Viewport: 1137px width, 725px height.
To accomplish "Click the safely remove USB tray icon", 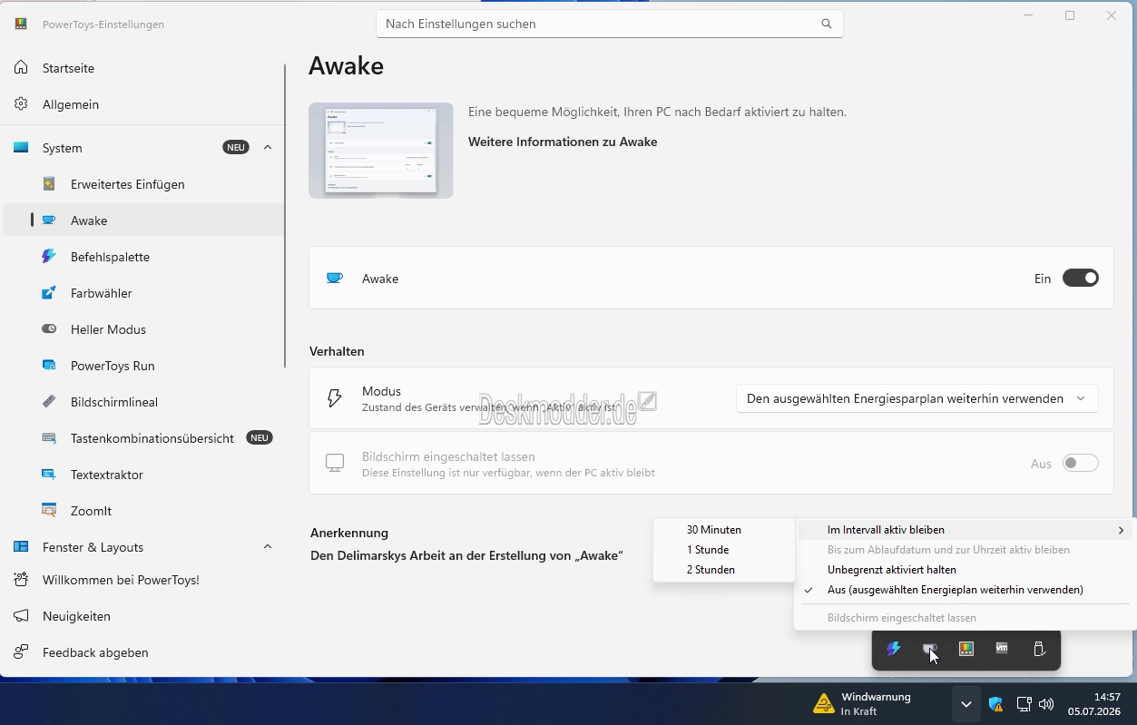I will click(1040, 649).
